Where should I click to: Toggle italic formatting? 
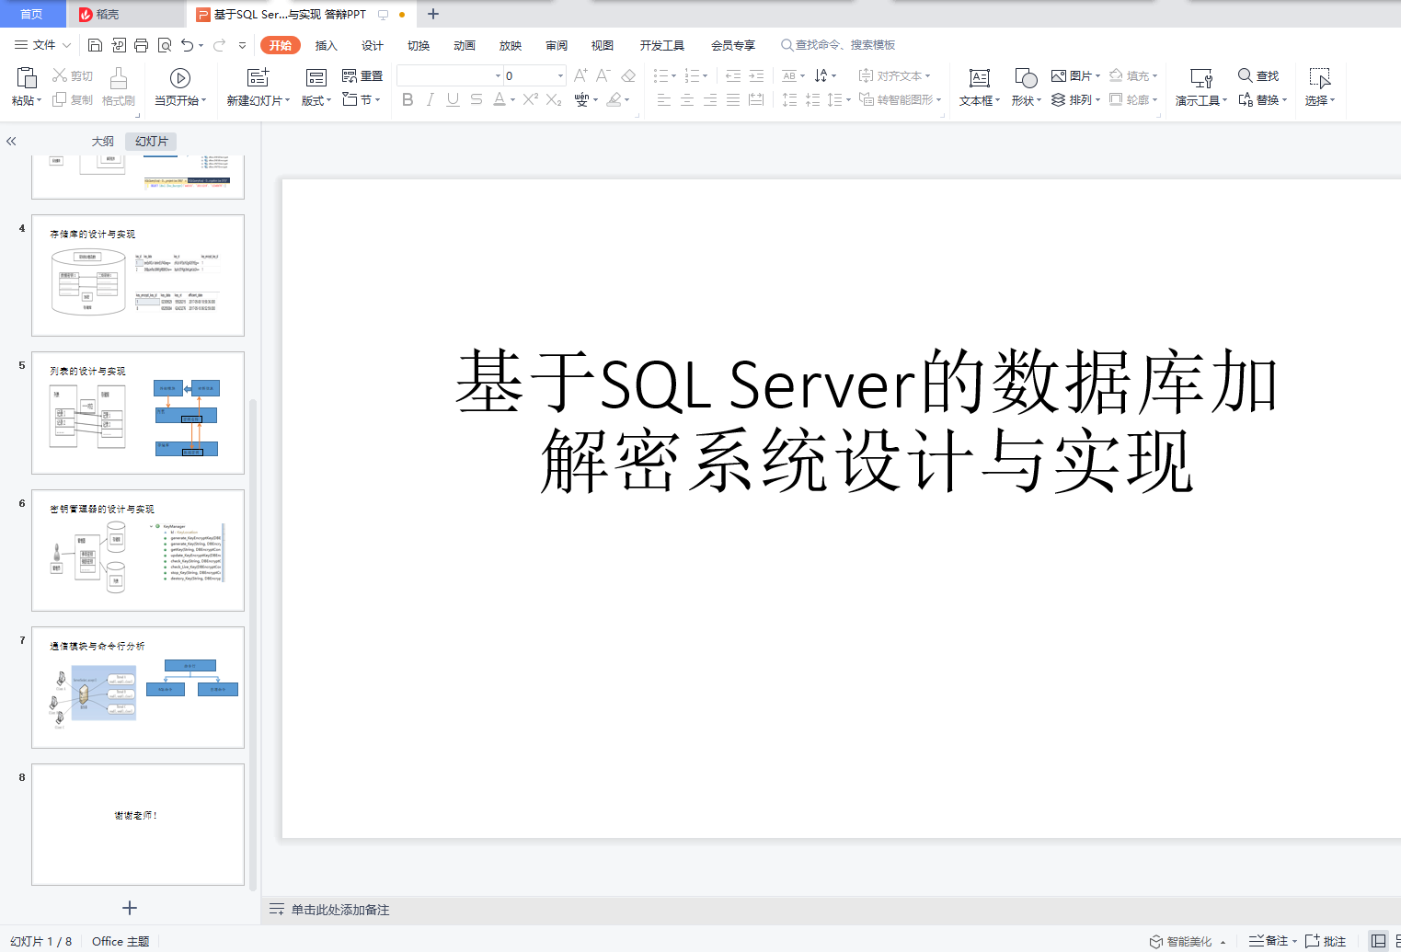click(431, 99)
